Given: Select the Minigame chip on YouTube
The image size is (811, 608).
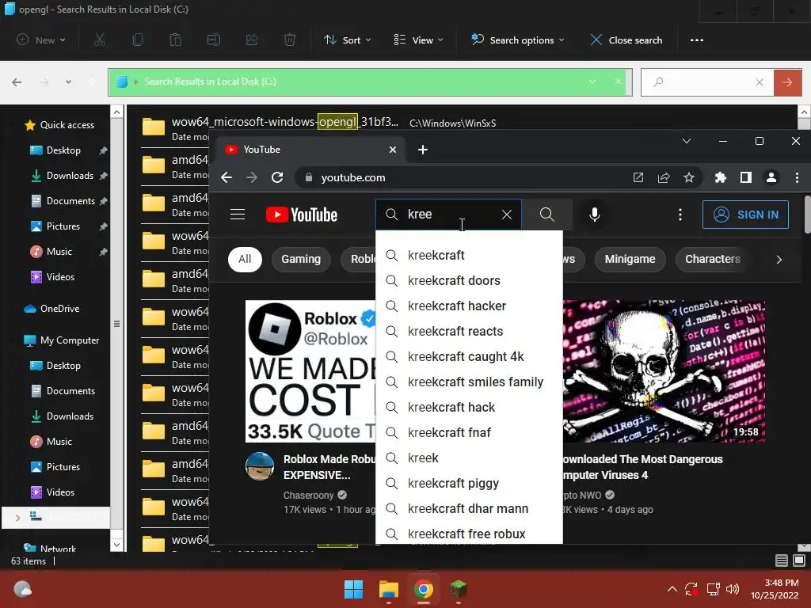Looking at the screenshot, I should click(x=630, y=259).
